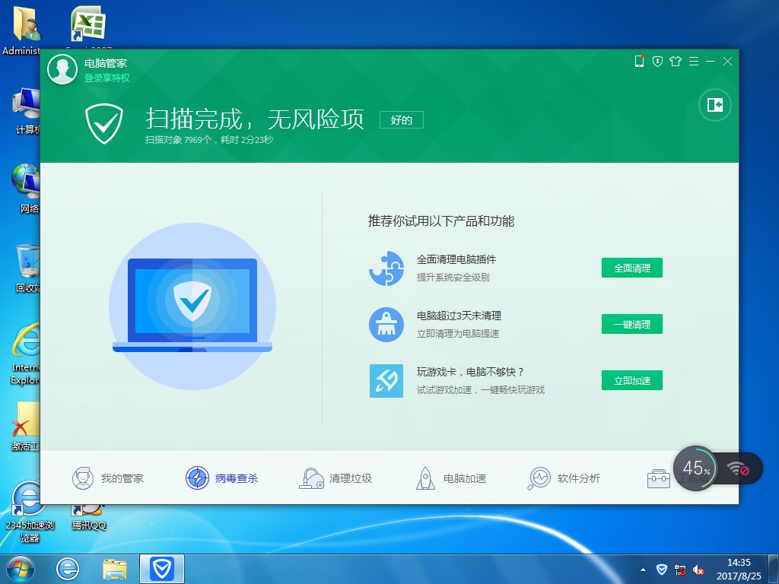Open the 软件分析 tab
Viewport: 779px width, 584px height.
(564, 478)
